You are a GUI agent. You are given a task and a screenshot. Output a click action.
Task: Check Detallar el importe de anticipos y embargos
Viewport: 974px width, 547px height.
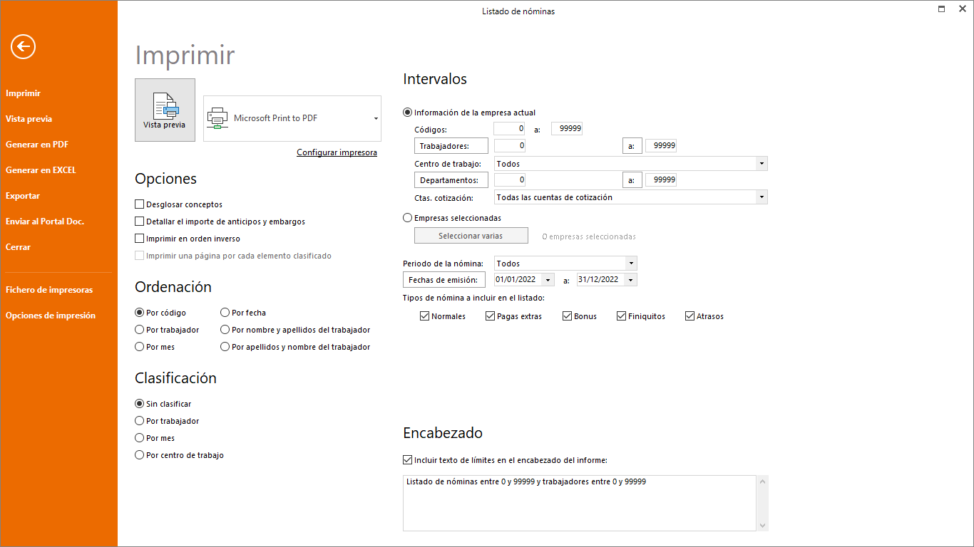(x=140, y=222)
